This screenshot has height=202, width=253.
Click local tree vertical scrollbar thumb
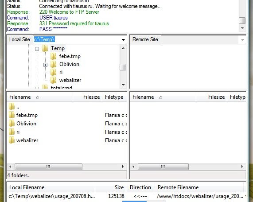(x=123, y=67)
